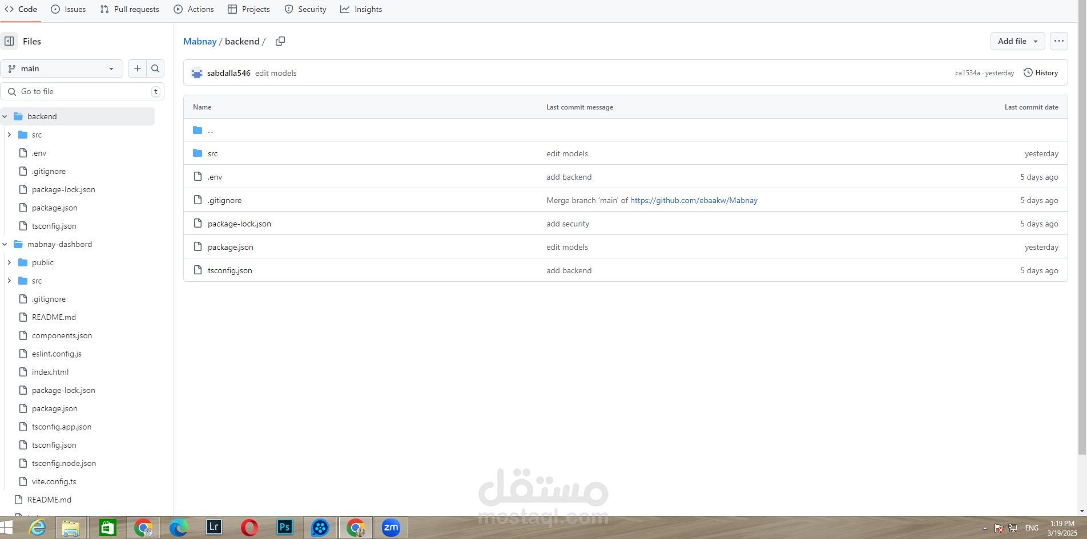The height and width of the screenshot is (539, 1087).
Task: Click the sabdalla546 avatar icon
Action: 196,72
